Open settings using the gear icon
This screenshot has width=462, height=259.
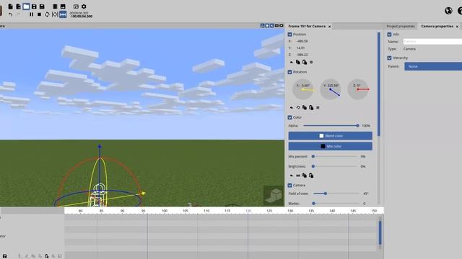[x=84, y=6]
